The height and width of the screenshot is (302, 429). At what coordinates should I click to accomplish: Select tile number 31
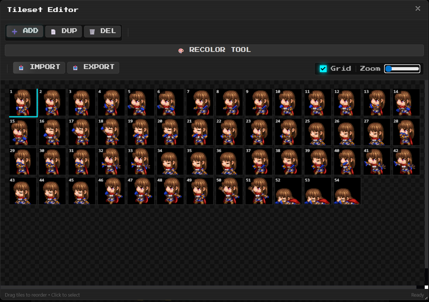pyautogui.click(x=82, y=162)
